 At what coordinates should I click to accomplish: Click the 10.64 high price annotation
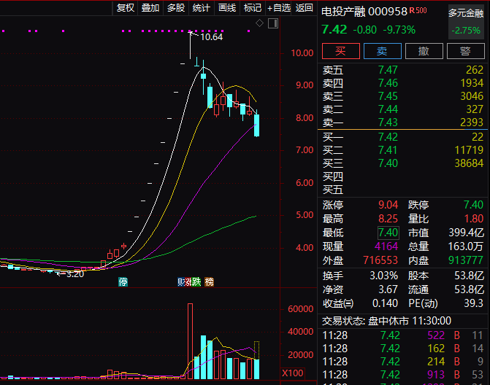point(211,36)
